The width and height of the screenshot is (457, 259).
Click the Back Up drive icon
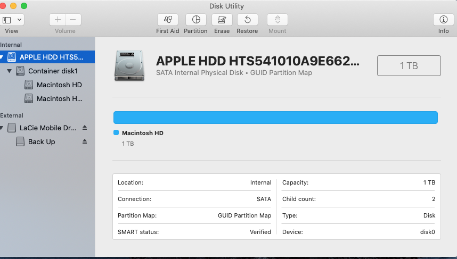[x=20, y=141]
